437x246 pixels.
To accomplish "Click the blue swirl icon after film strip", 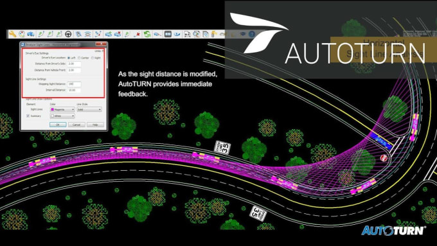I will [177, 34].
